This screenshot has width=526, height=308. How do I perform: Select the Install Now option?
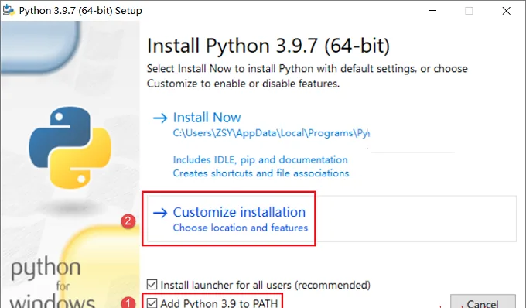coord(207,118)
